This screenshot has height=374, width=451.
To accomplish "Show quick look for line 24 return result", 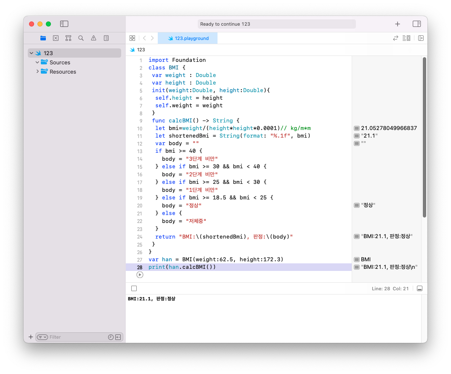I will pyautogui.click(x=357, y=236).
